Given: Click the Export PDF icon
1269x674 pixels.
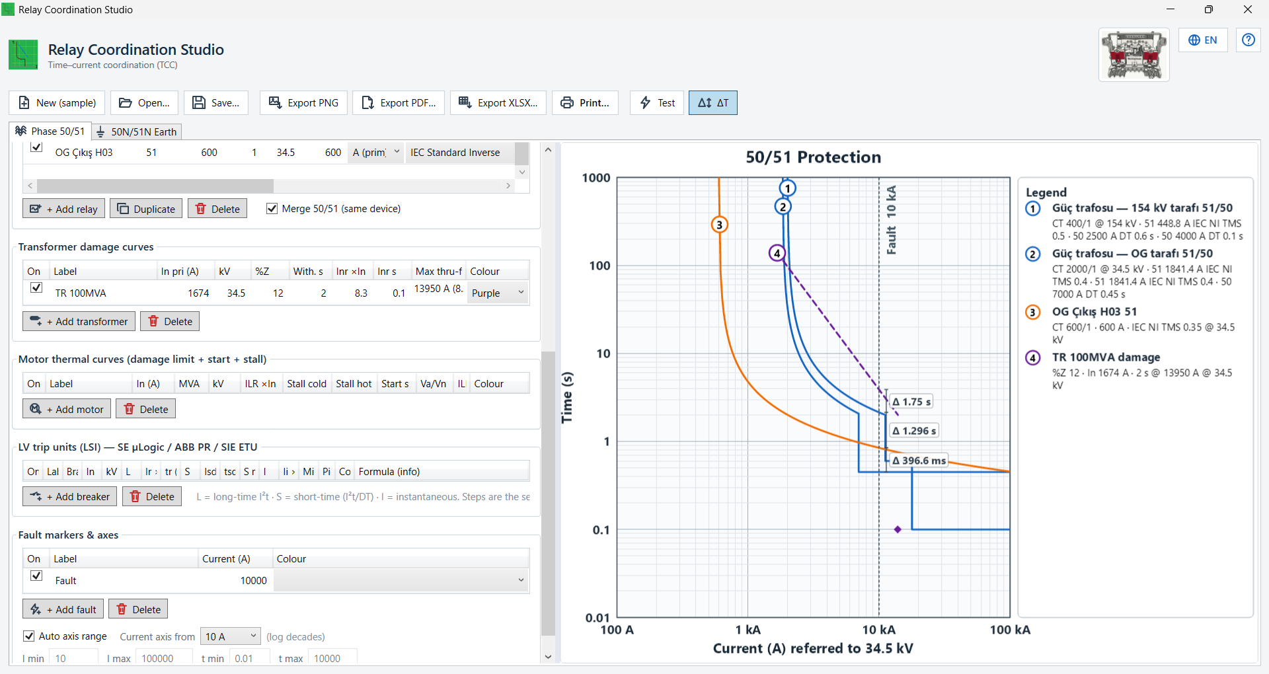Looking at the screenshot, I should click(x=367, y=103).
